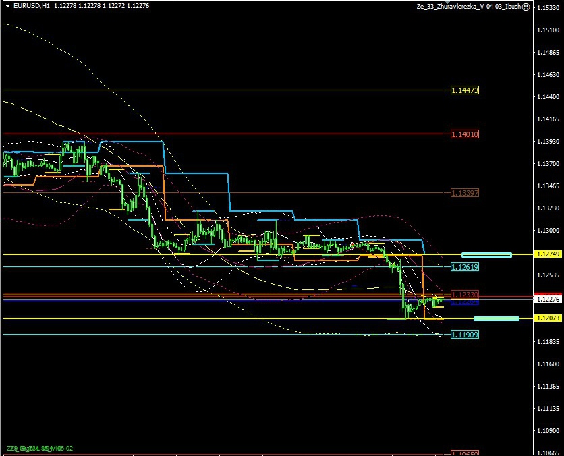Click the 1.10650 red level label at bottom
The width and height of the screenshot is (564, 456).
click(x=464, y=453)
